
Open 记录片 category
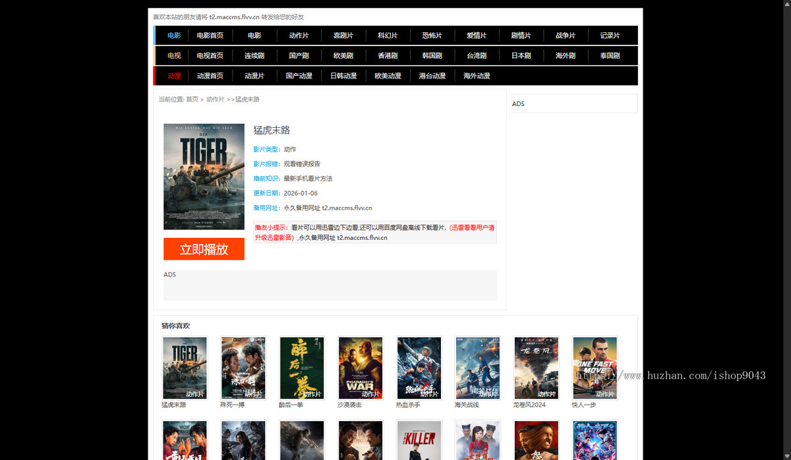[x=610, y=36]
